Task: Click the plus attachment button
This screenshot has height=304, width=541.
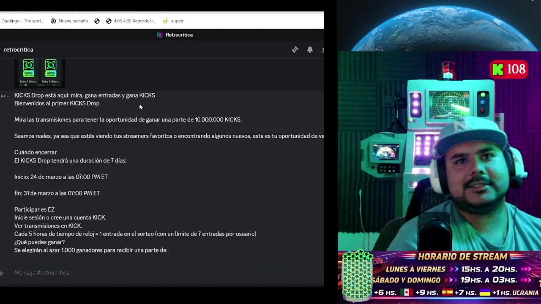Action: tap(2, 273)
